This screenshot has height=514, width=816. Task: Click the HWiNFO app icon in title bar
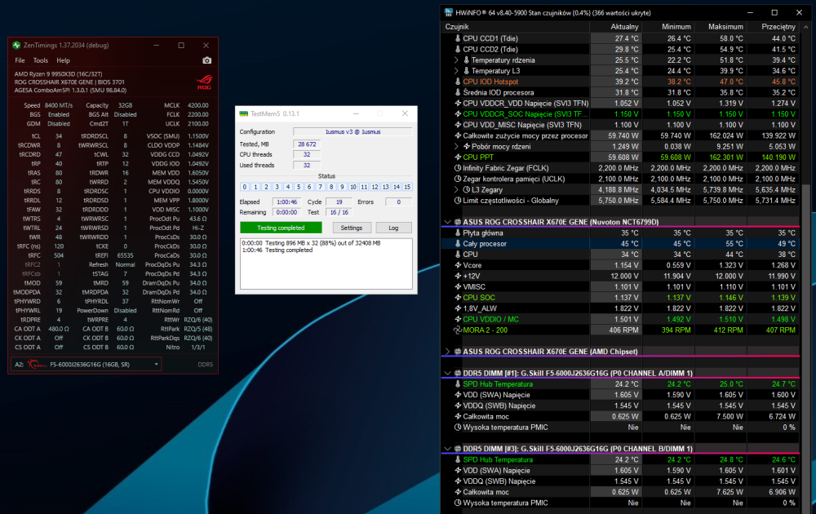point(448,12)
